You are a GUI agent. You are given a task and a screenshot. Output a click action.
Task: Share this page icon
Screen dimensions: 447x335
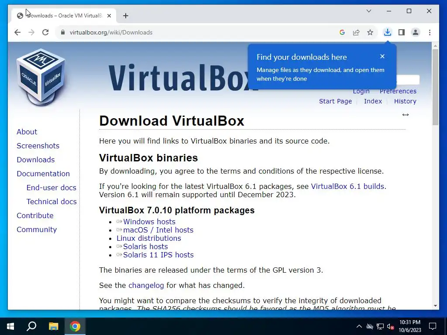click(356, 32)
